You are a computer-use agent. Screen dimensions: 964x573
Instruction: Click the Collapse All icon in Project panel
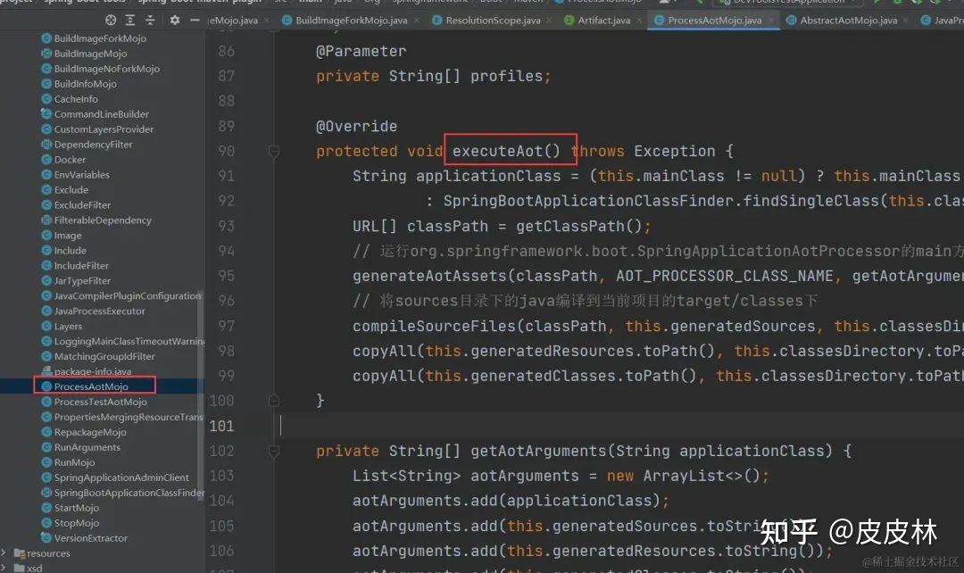coord(150,20)
